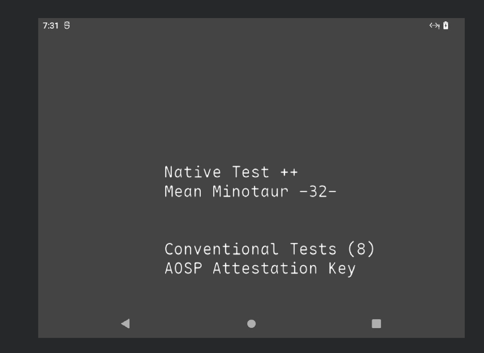The height and width of the screenshot is (353, 484).
Task: Click the "(8)" count after Conventional Tests
Action: tap(361, 249)
